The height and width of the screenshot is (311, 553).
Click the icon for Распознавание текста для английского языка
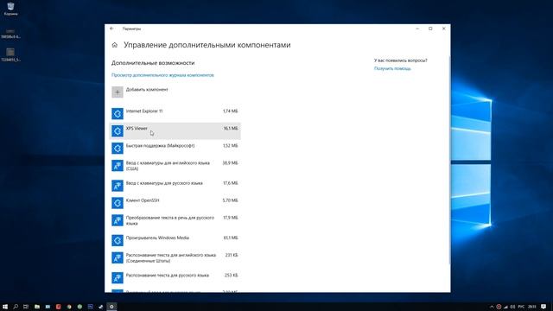tap(118, 257)
